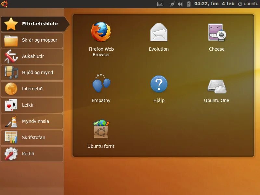260x195 pixels.
Task: Select Hljóð og mynd category
Action: click(32, 72)
